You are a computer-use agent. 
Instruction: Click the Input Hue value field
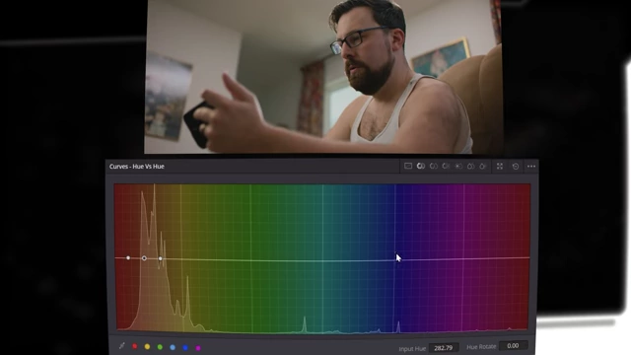(x=444, y=348)
